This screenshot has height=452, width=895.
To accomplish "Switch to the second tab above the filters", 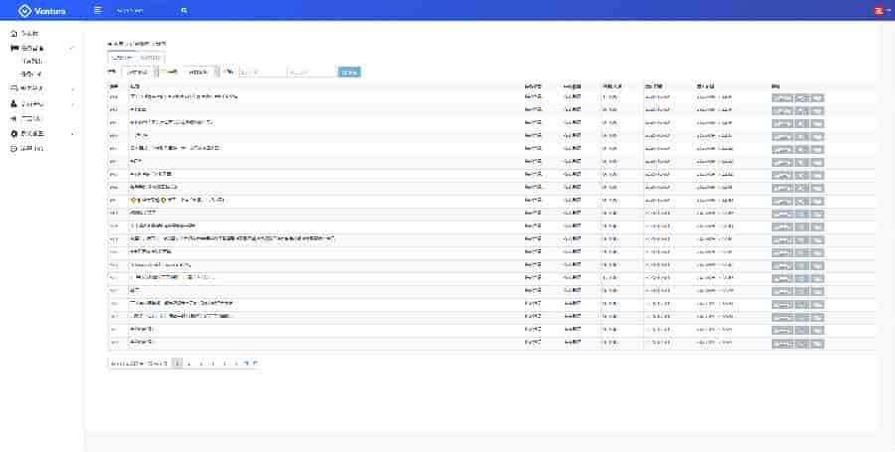I will coord(149,58).
